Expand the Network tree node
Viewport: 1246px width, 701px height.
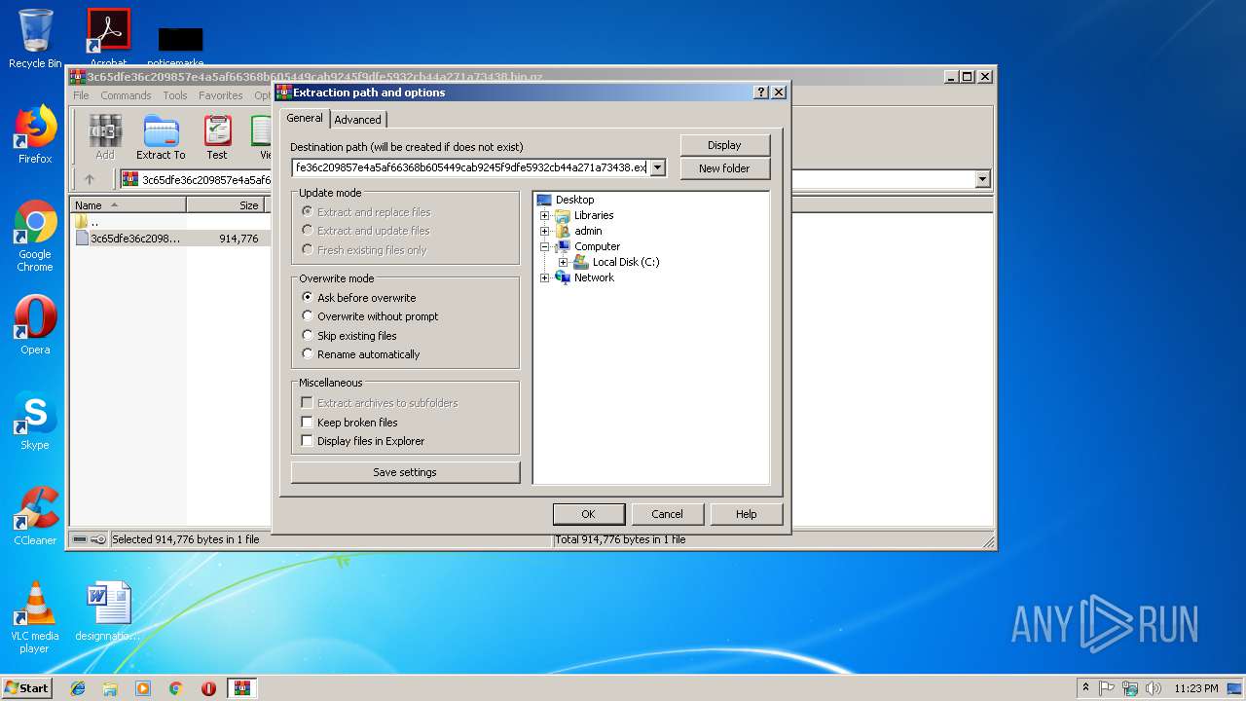coord(545,277)
